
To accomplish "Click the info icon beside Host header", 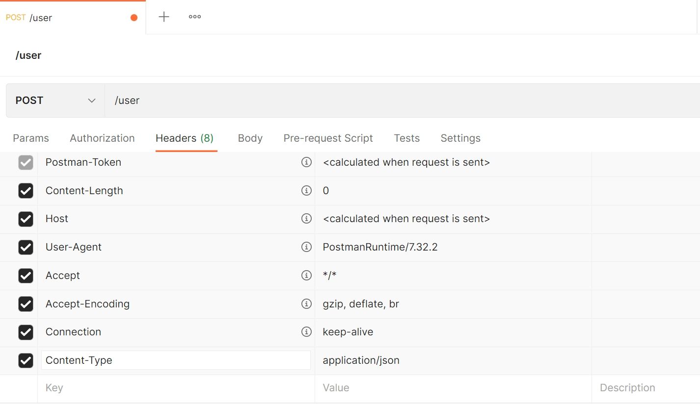I will (x=306, y=219).
